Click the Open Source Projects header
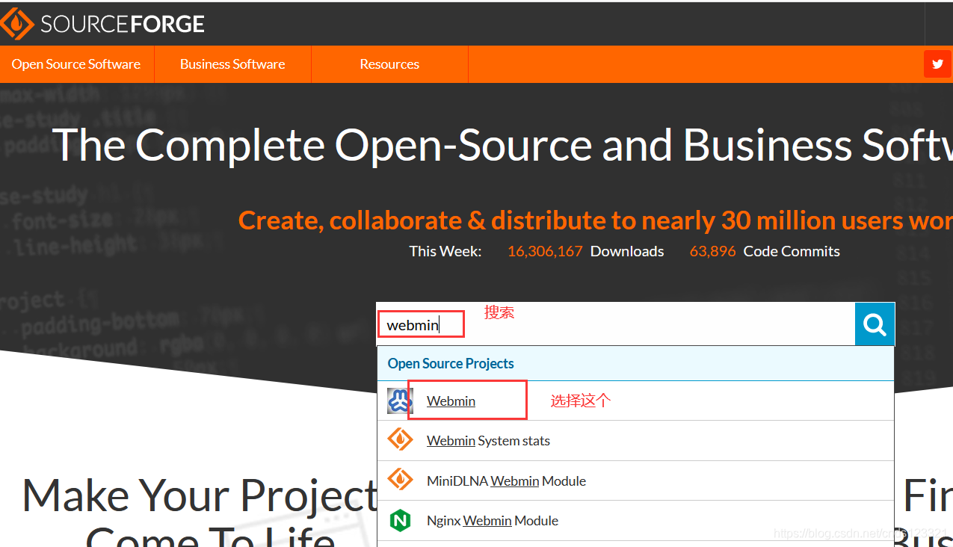Image resolution: width=953 pixels, height=547 pixels. pos(635,364)
